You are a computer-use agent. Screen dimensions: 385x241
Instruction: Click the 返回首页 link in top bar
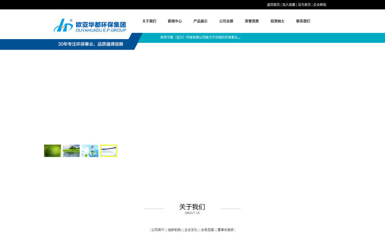[x=273, y=5]
